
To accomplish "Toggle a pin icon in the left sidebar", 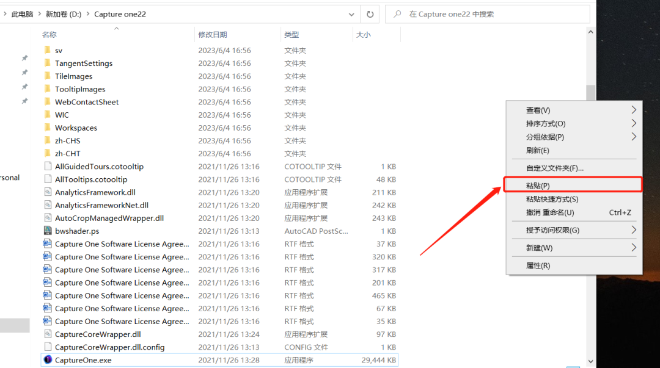I will (x=24, y=58).
